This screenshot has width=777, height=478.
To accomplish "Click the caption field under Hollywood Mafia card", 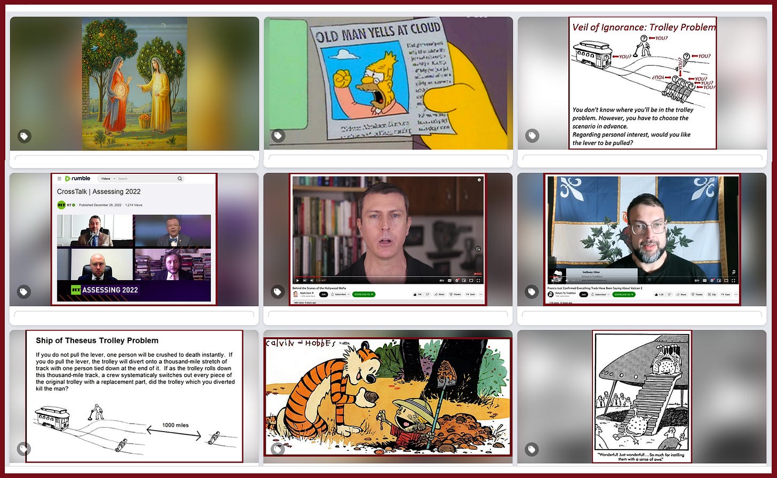I will 388,314.
